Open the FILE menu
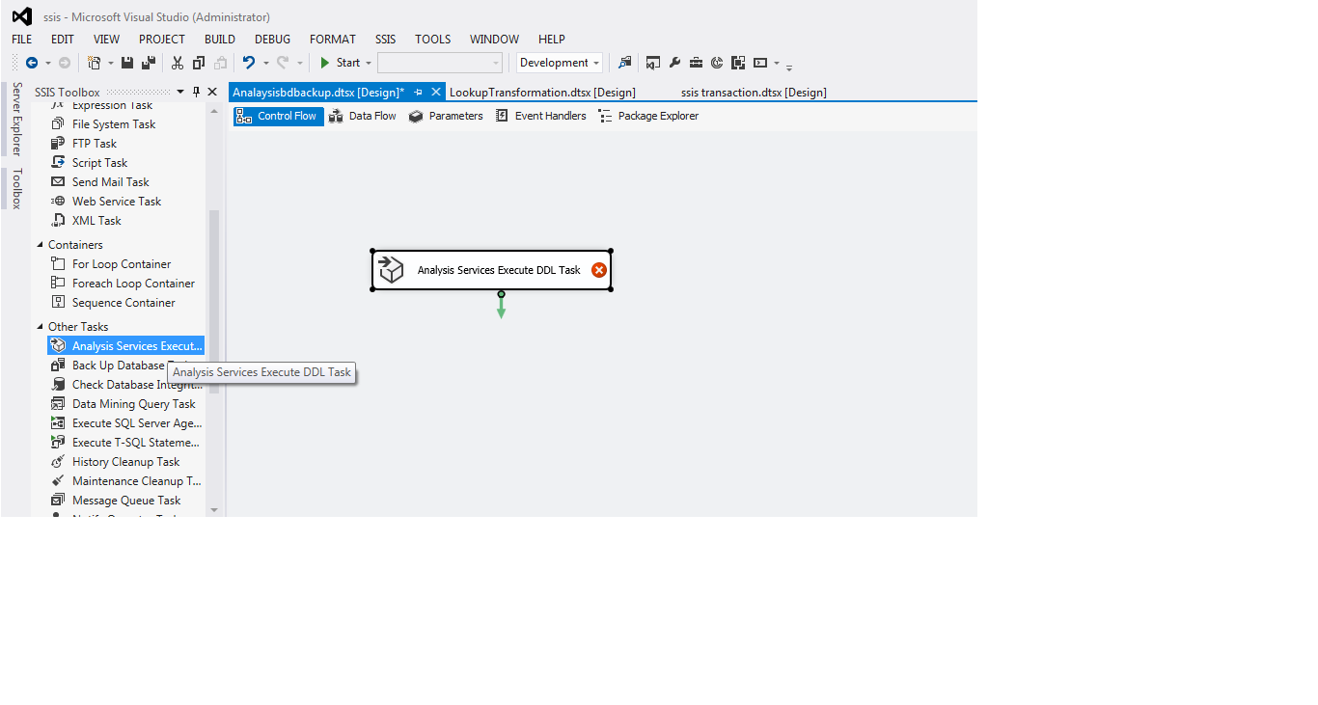 pos(21,40)
